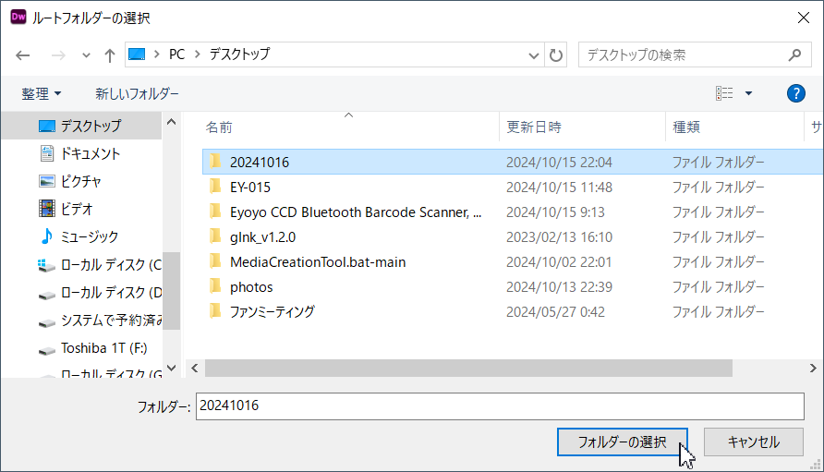Refresh the Desktop folder listing
The height and width of the screenshot is (472, 824).
point(556,54)
